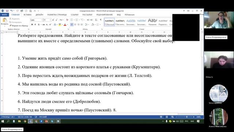This screenshot has width=234, height=132.
Task: Decrease paragraph indent
Action: pyautogui.click(x=88, y=20)
